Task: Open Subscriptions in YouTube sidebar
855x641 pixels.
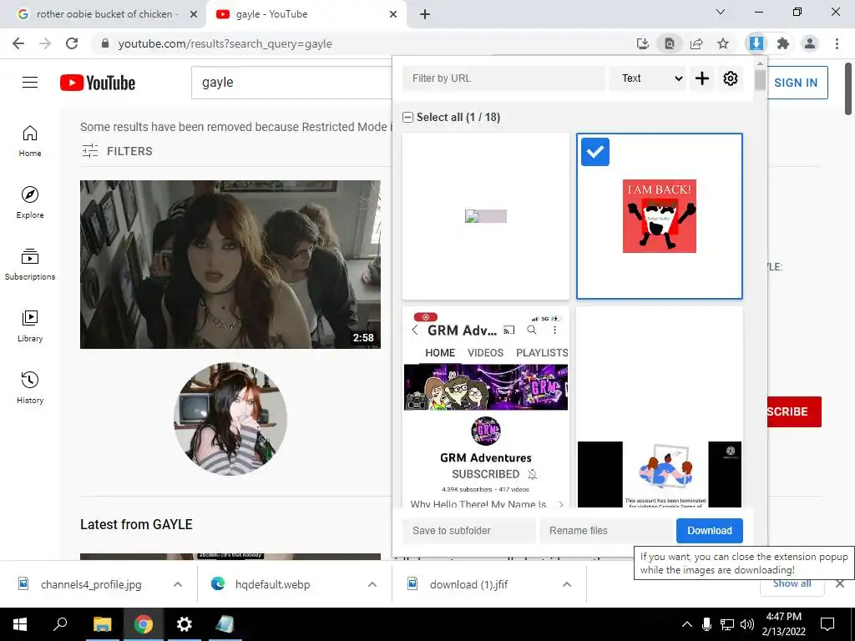Action: (30, 265)
